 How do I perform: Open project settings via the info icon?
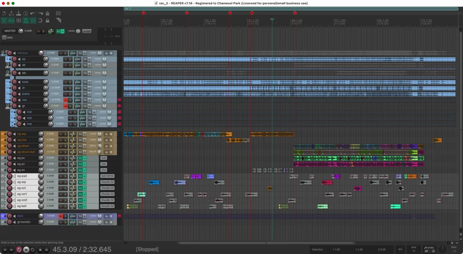click(25, 13)
